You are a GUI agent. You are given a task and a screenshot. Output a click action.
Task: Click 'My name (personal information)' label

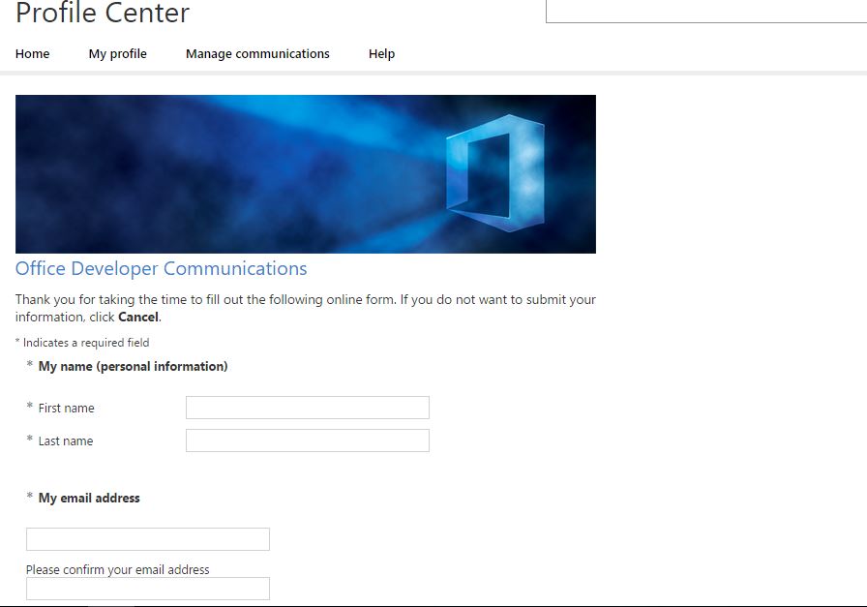[x=133, y=366]
